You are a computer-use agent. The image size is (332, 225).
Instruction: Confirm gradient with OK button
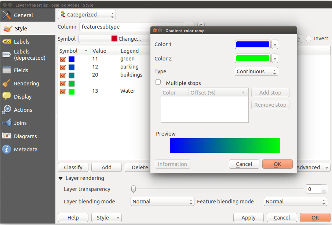point(277,164)
